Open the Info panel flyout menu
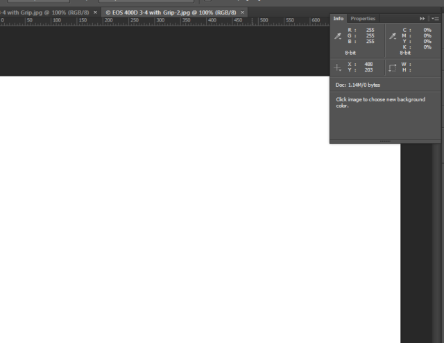 [435, 19]
